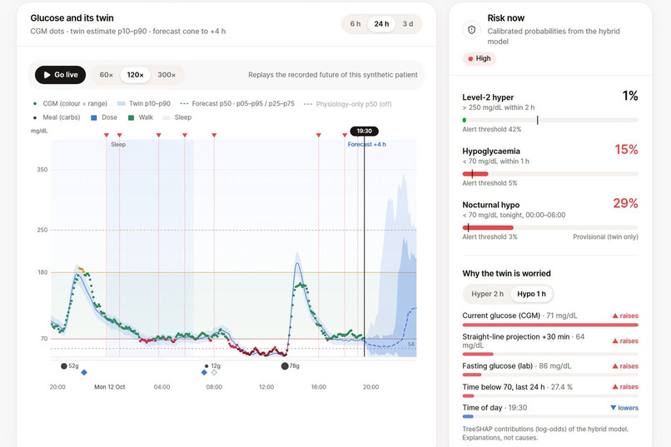The width and height of the screenshot is (671, 447).
Task: Click the Current glucose (CGM) contribution row
Action: coord(550,319)
